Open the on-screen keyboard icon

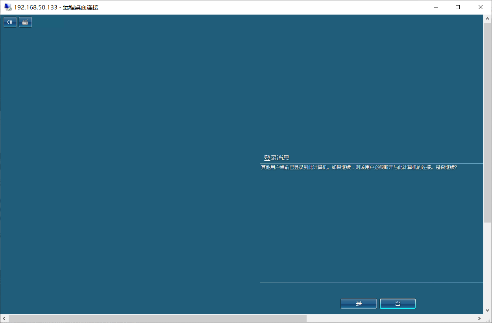point(25,22)
